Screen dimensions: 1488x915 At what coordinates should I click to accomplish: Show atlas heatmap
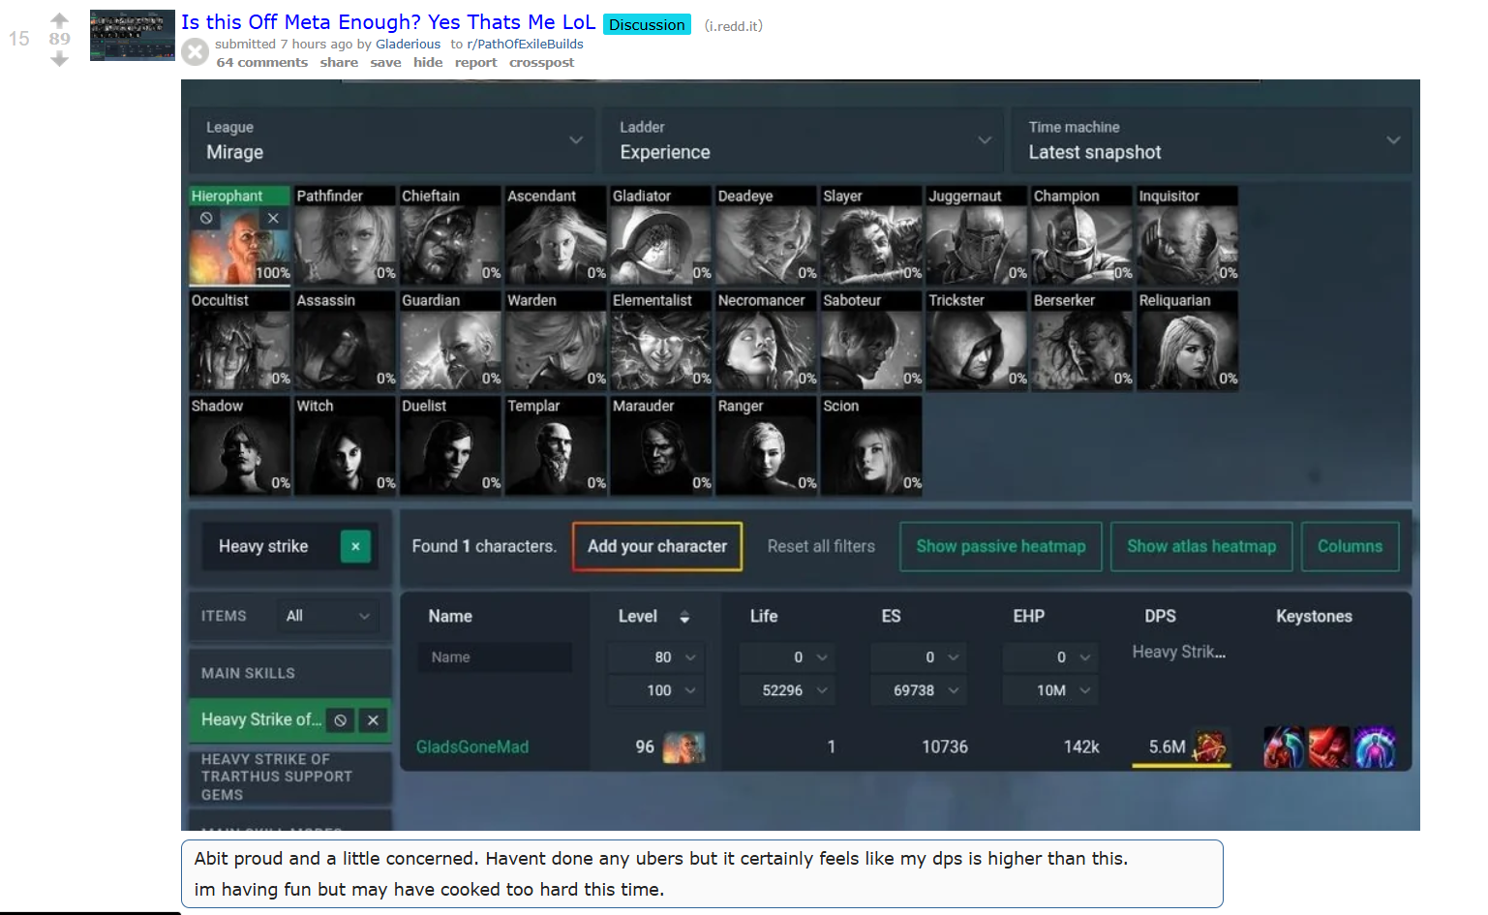(x=1201, y=546)
